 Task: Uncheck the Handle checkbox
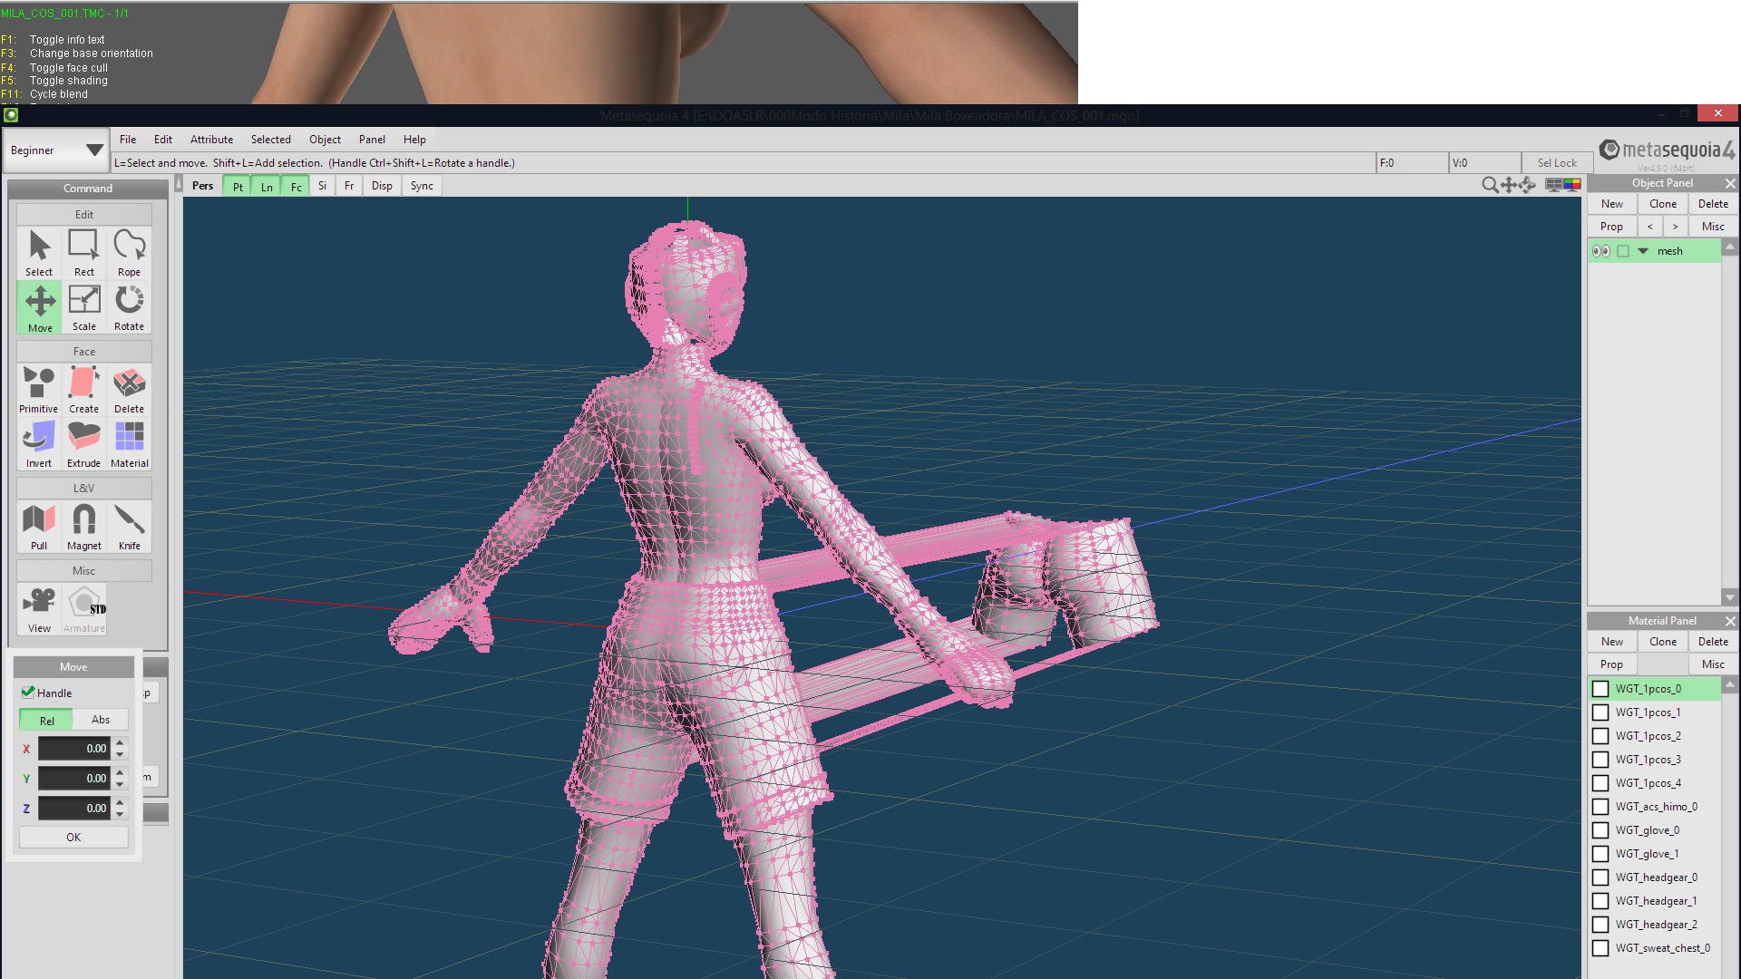[28, 693]
